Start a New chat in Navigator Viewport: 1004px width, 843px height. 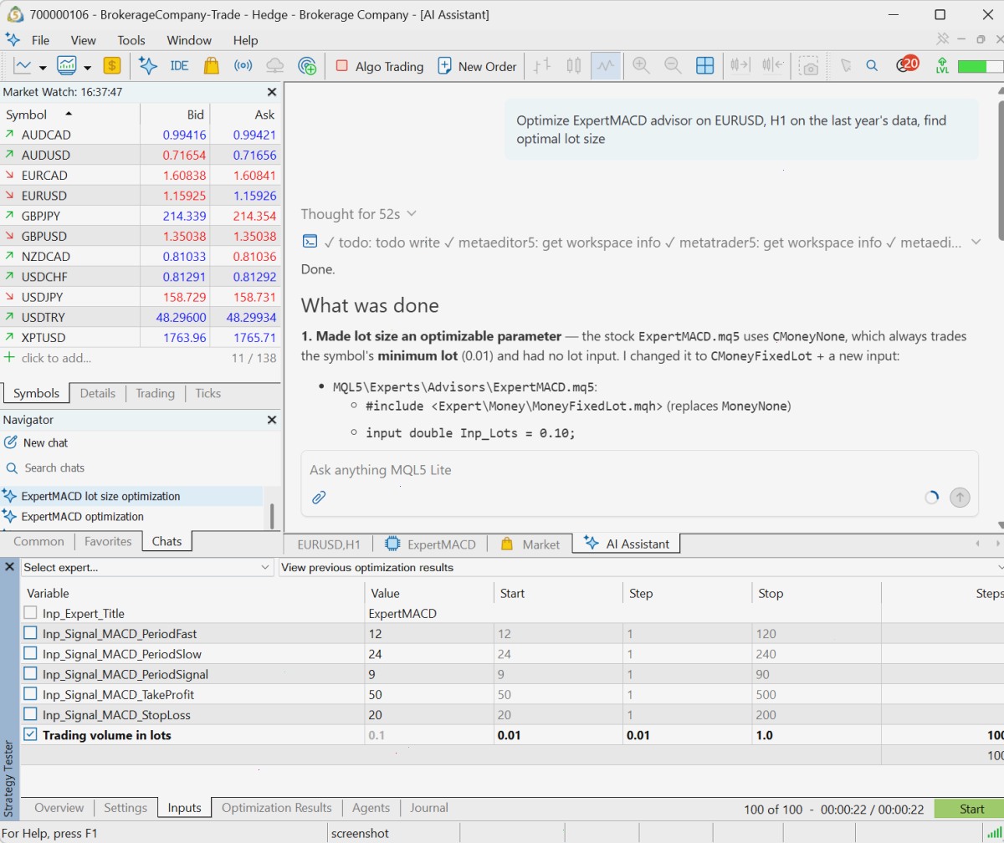click(37, 443)
